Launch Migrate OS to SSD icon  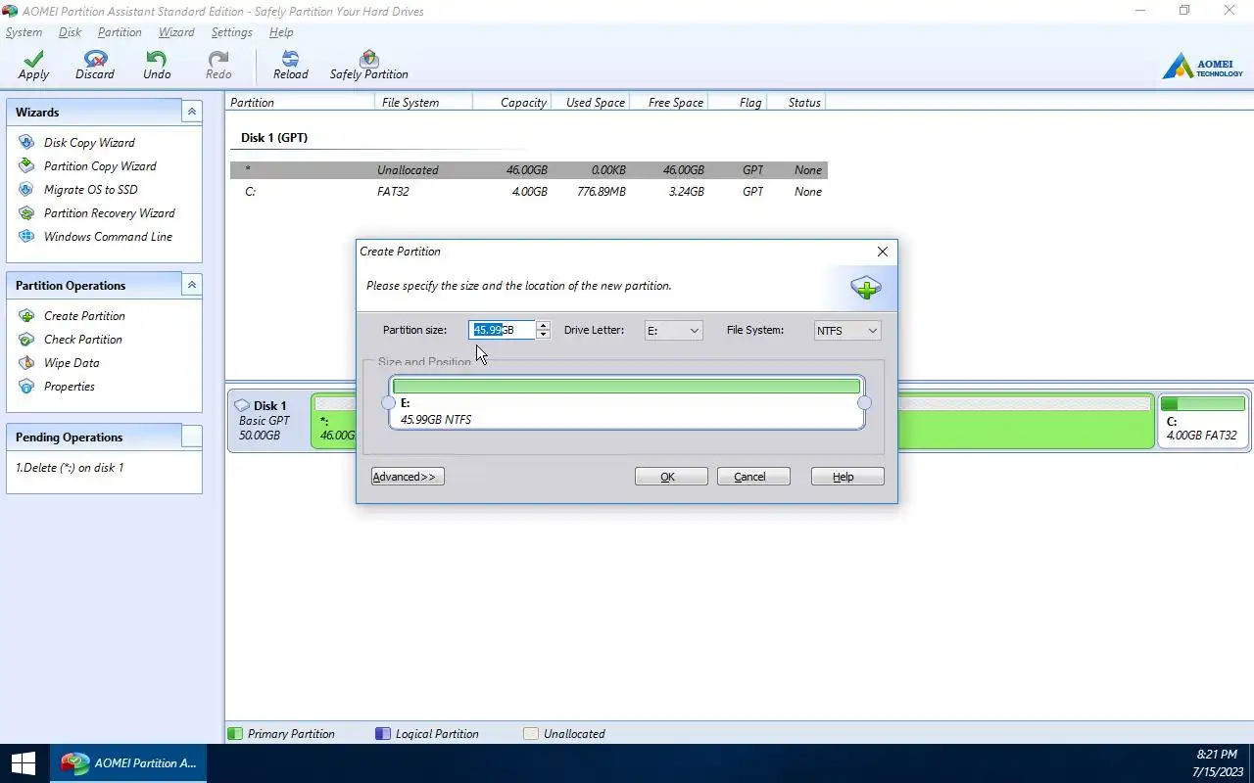tap(26, 190)
